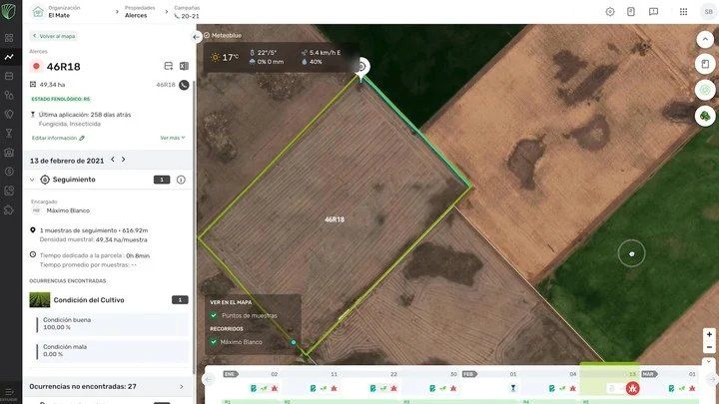Toggle Máximo Blanco route checkbox
This screenshot has width=719, height=404.
tap(214, 342)
